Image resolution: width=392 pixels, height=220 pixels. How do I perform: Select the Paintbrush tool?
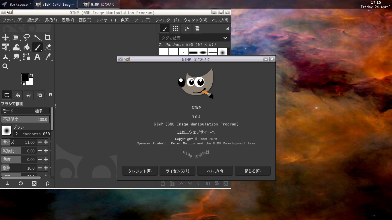coord(37,47)
